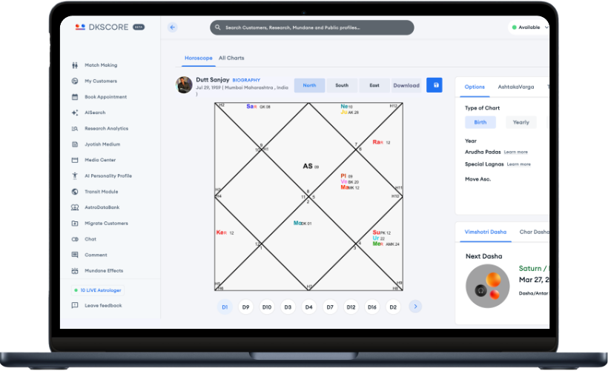Click the 10 LIVE Astrologer button
The width and height of the screenshot is (608, 371).
click(98, 290)
